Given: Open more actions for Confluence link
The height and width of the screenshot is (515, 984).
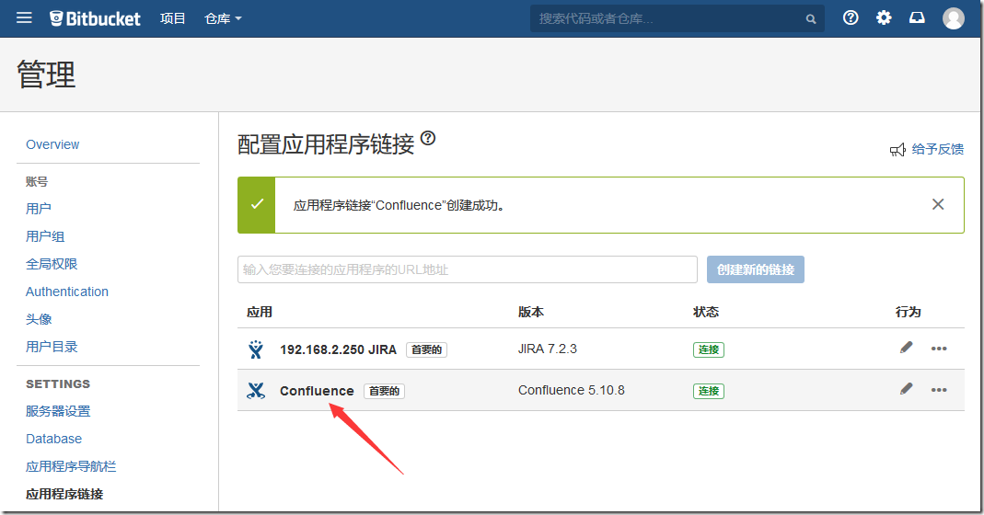Looking at the screenshot, I should [939, 390].
